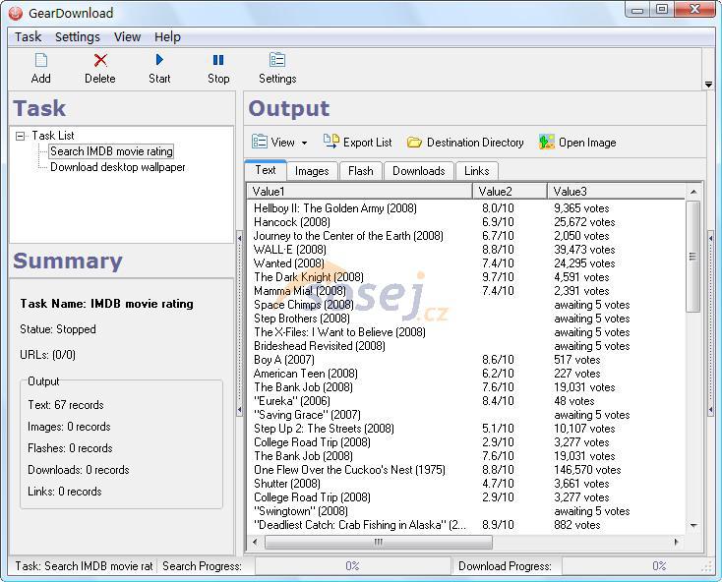722x582 pixels.
Task: Select the American Teen (2008) row
Action: [466, 374]
